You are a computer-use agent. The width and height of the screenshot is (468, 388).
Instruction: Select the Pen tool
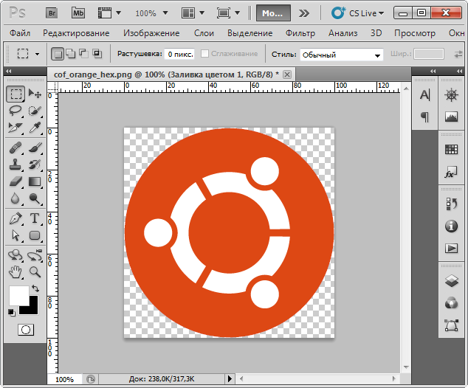(16, 218)
